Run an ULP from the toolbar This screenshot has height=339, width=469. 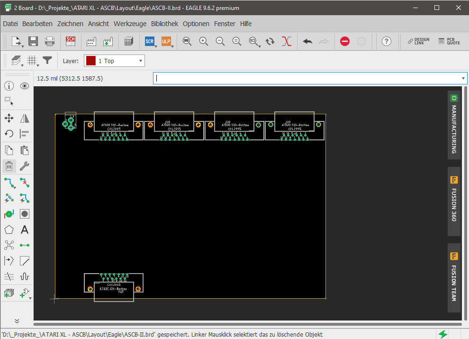167,41
